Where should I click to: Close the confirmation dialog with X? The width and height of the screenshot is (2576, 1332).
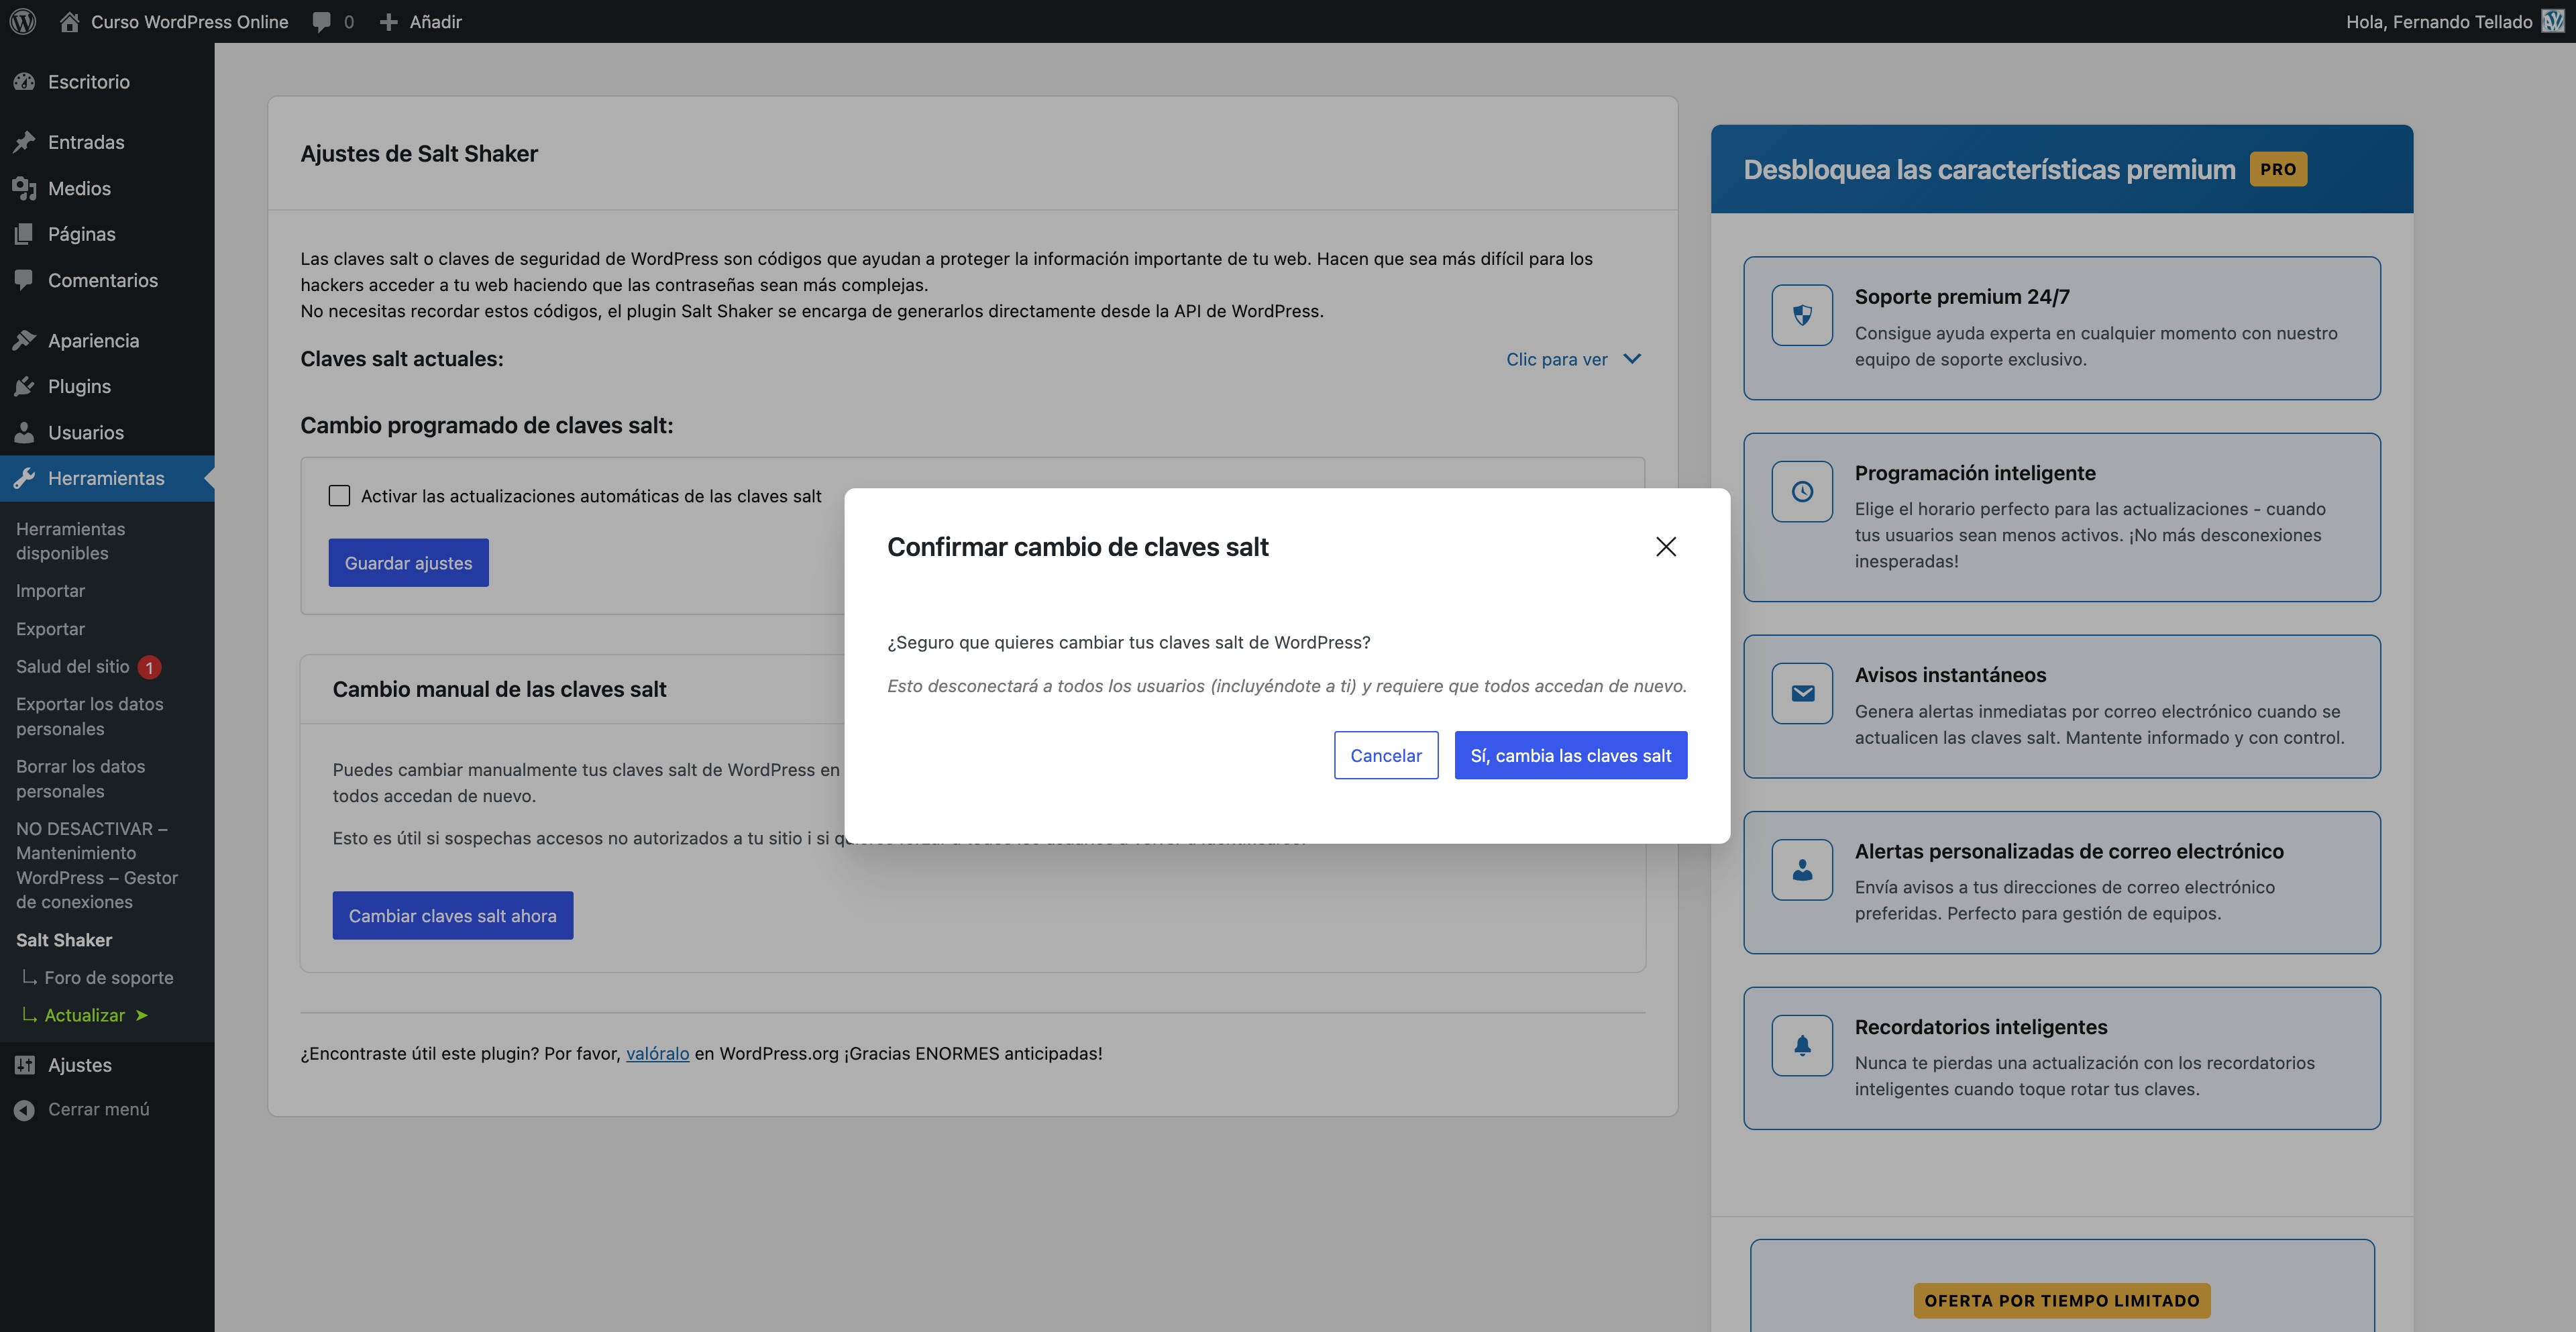(1665, 546)
